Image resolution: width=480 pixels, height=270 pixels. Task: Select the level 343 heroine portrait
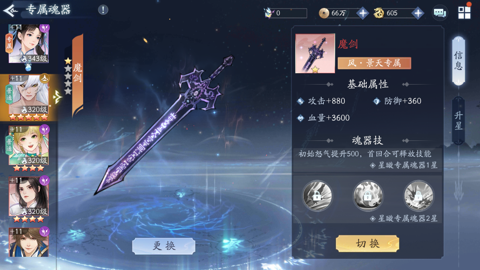[29, 44]
